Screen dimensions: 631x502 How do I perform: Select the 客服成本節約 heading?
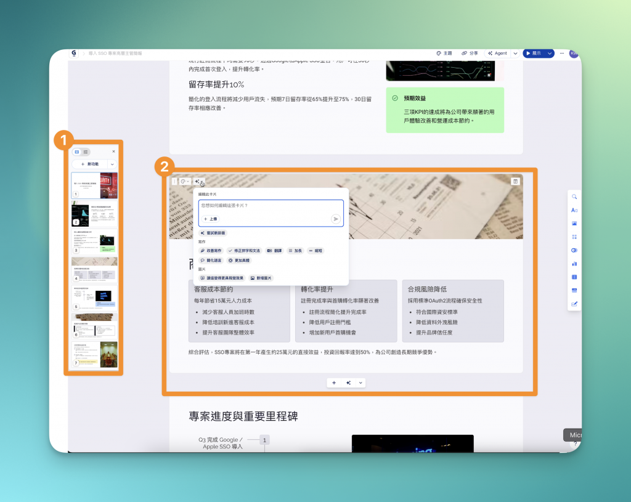[213, 289]
